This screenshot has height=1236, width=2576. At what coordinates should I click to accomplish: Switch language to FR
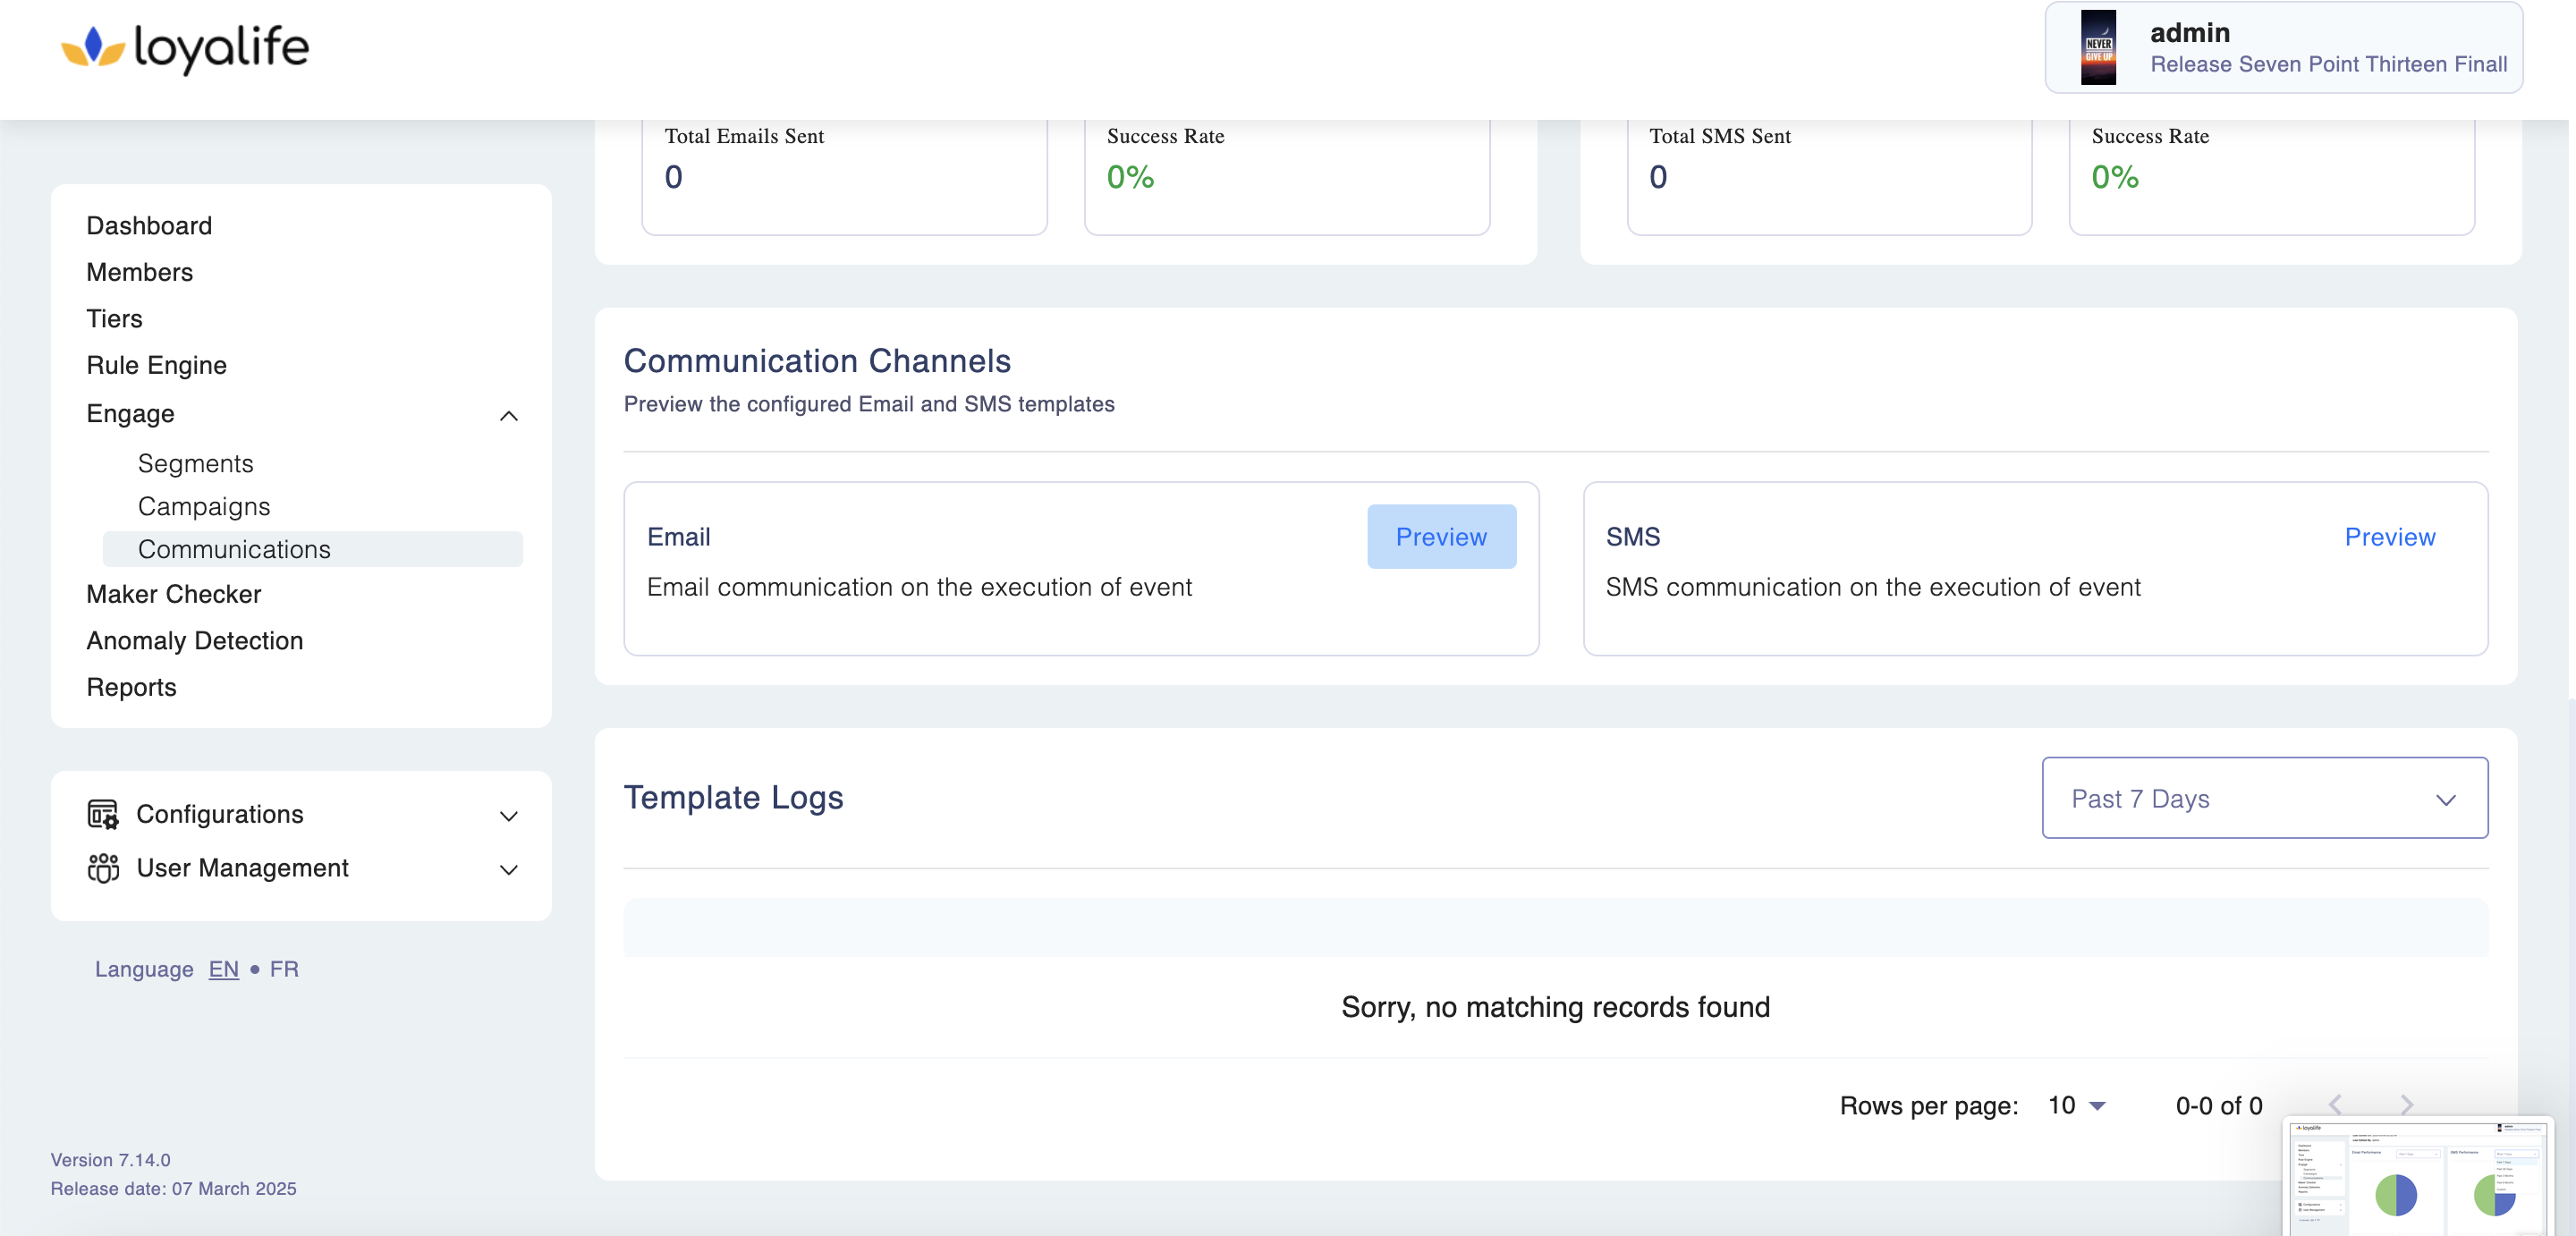[x=284, y=969]
